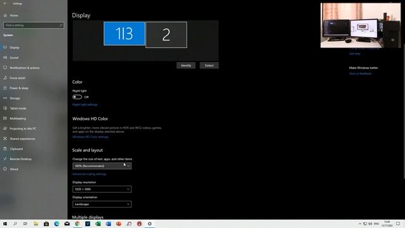Open Word from the taskbar
Screen dimensions: 405x228
click(108, 224)
